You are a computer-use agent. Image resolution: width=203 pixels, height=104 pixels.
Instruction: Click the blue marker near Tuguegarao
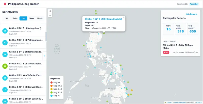99,34
